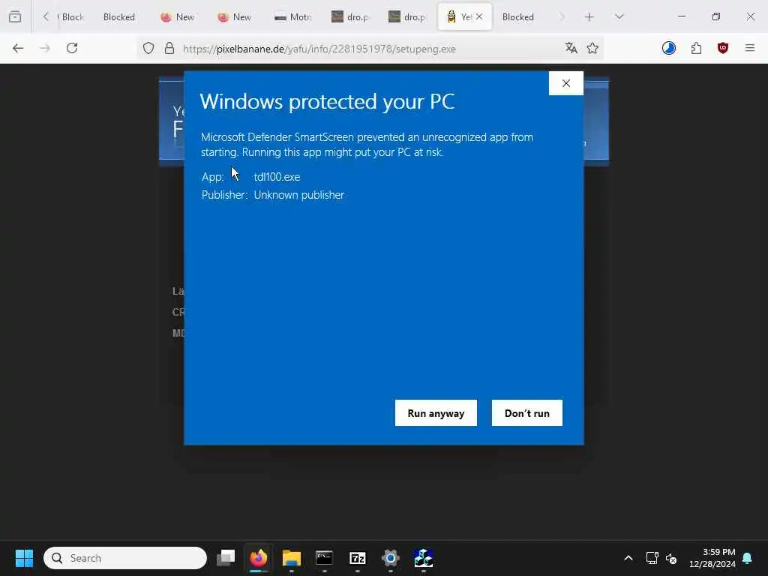Open the Extensions puzzle icon

[x=697, y=48]
